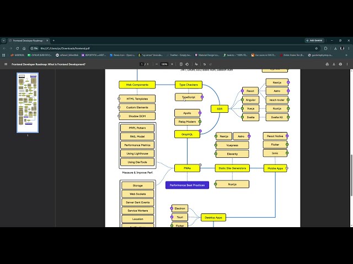Click the Using Lighthouse node

tap(137, 153)
